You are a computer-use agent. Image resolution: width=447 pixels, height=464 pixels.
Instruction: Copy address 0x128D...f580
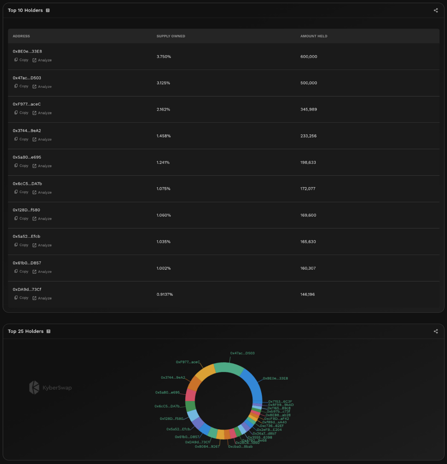tap(21, 218)
